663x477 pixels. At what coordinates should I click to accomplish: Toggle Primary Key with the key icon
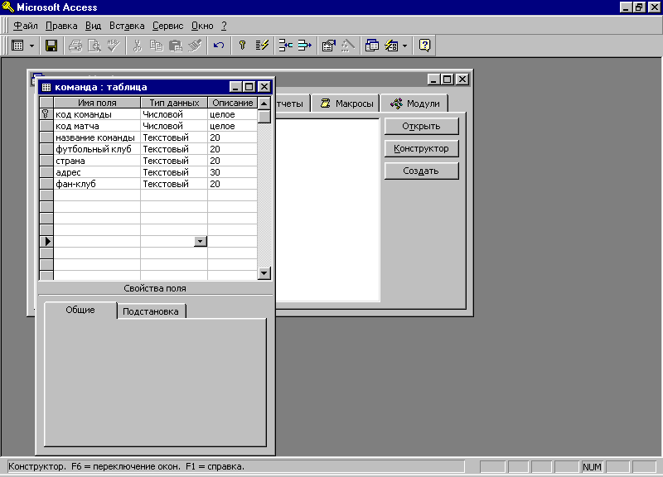pyautogui.click(x=243, y=46)
